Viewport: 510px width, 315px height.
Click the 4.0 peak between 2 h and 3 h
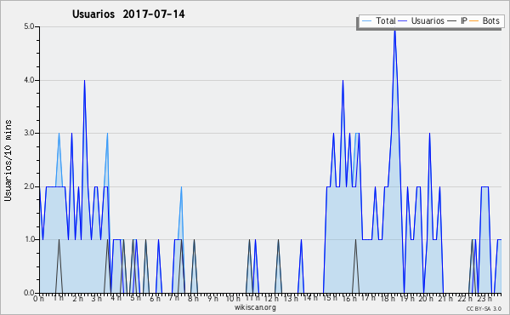pos(84,81)
